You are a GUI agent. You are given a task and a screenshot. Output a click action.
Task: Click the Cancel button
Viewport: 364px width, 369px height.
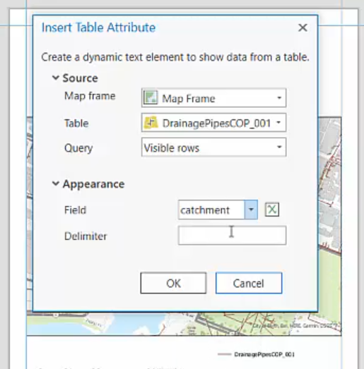(x=249, y=283)
